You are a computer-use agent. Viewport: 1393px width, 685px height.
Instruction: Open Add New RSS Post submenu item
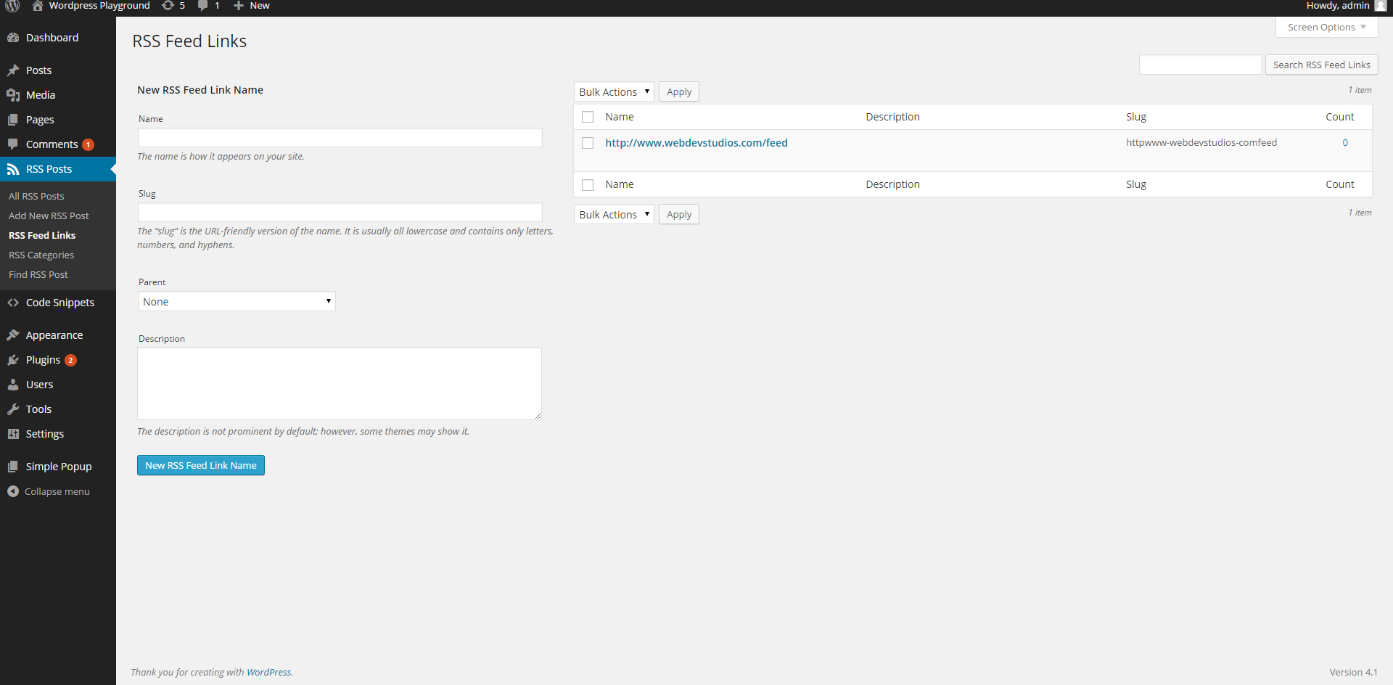click(x=49, y=216)
